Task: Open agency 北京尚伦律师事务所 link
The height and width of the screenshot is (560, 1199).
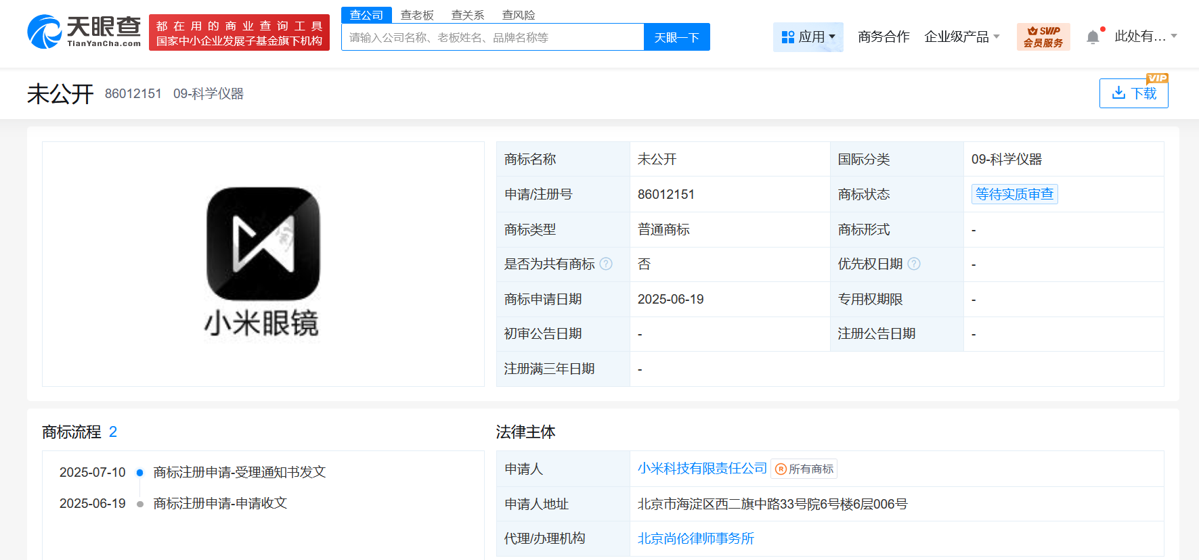Action: tap(696, 538)
